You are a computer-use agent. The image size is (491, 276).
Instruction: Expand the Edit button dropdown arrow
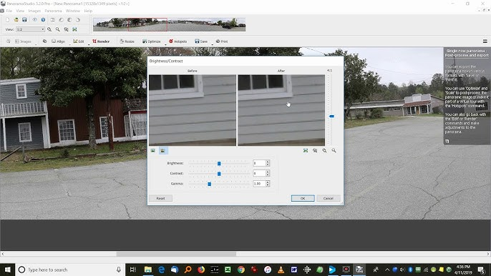point(89,44)
